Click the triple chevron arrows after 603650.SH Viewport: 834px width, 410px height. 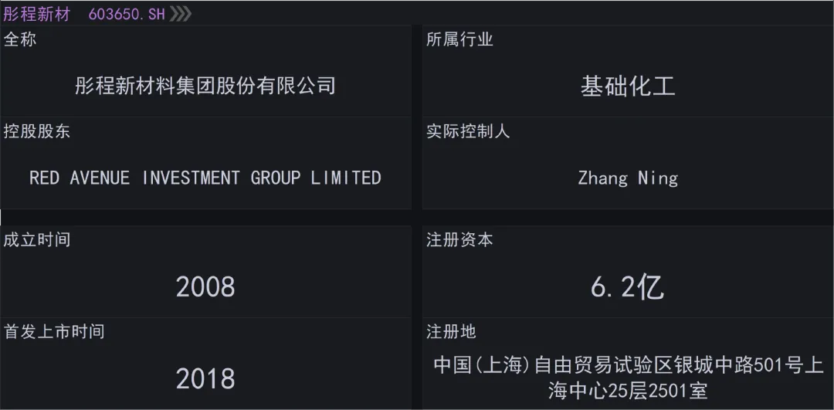coord(181,14)
